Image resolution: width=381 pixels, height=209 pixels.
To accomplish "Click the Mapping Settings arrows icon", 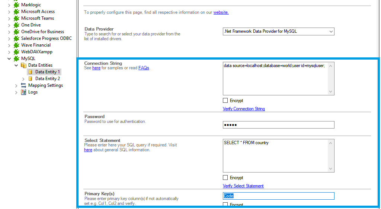I will [24, 85].
